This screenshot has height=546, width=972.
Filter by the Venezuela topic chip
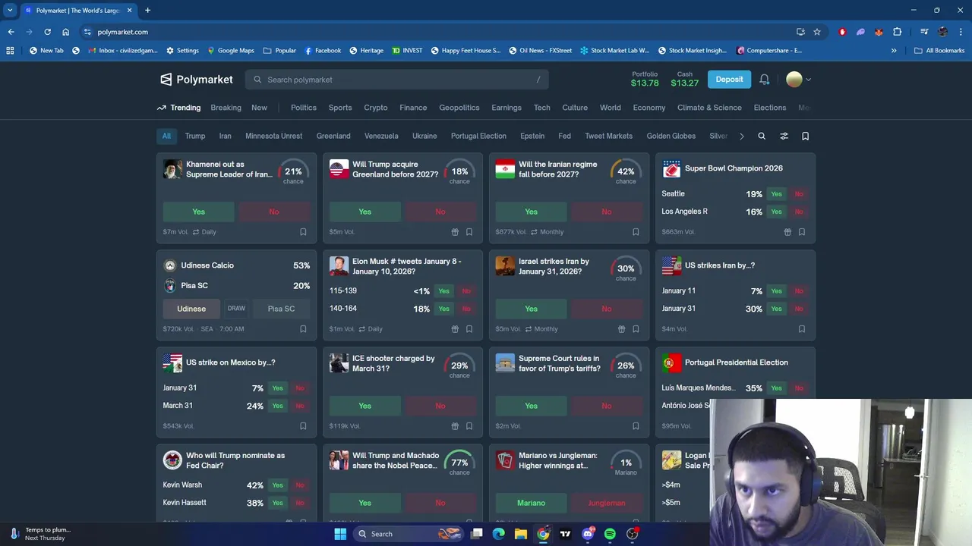381,136
